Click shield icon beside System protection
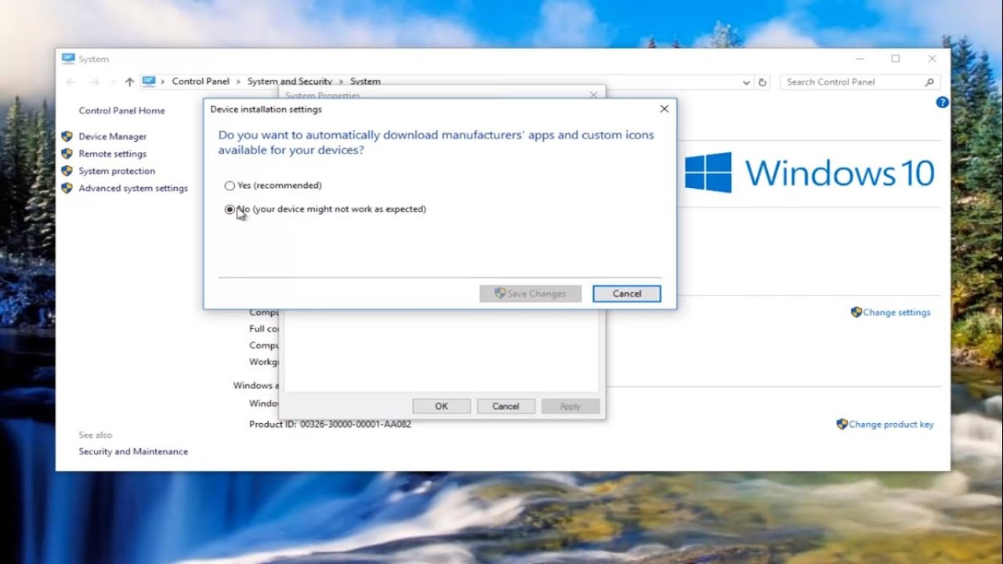 pos(67,171)
